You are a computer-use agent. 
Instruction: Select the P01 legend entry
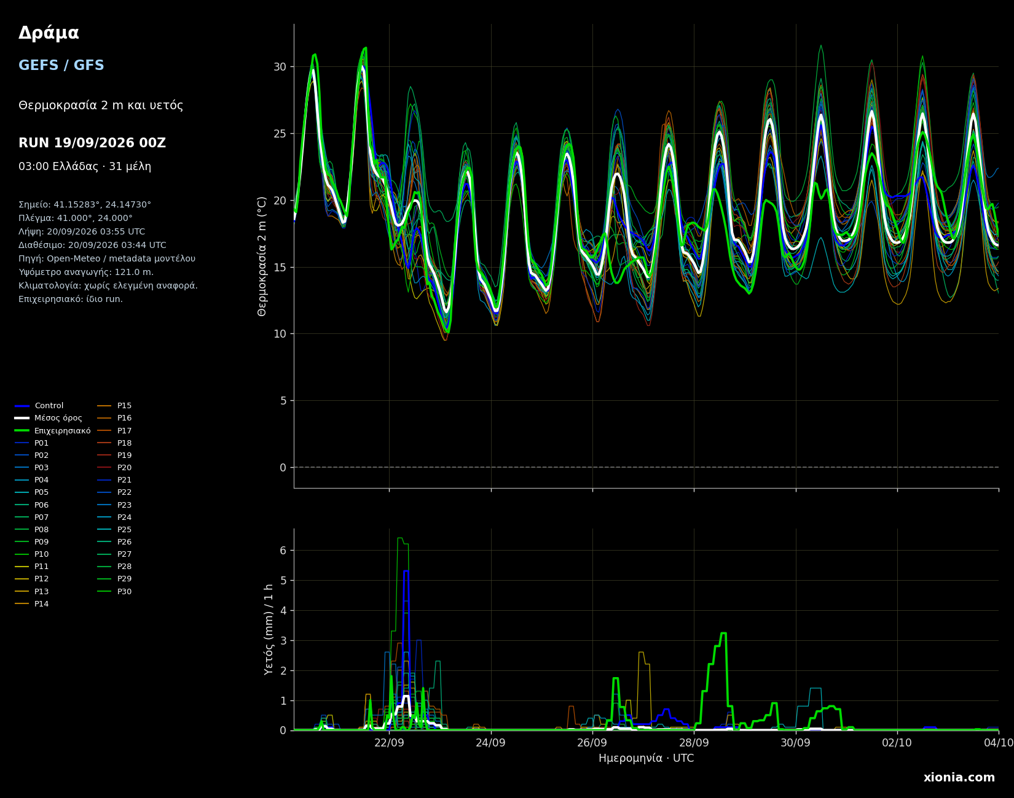(32, 443)
